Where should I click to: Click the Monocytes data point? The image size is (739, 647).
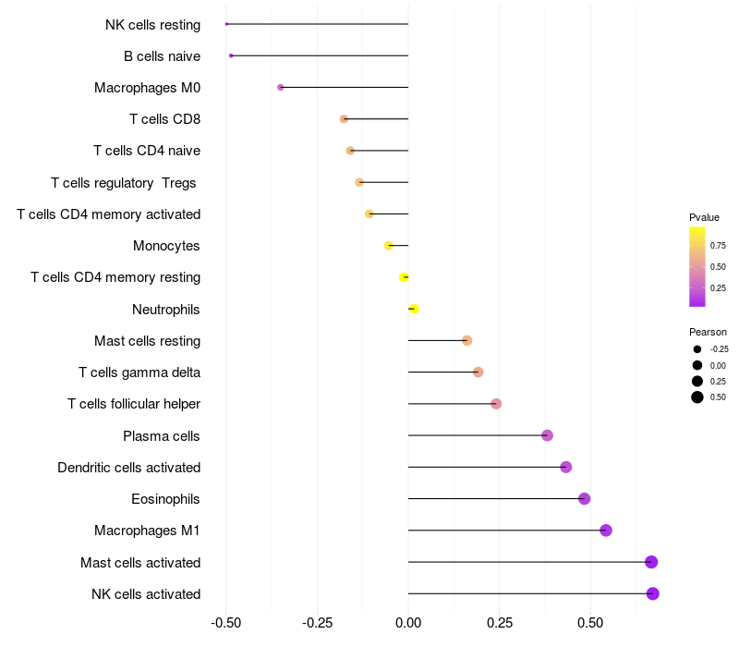(388, 246)
